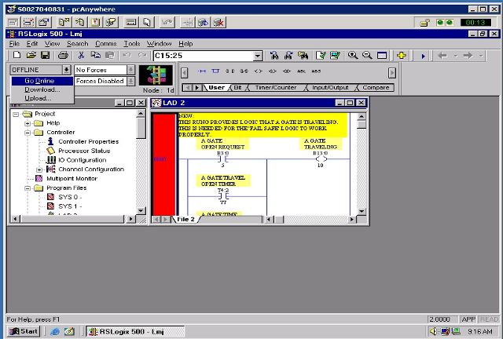Screen dimensions: 503x339
Task: Click the yellow plus icon in toolbar
Action: pyautogui.click(x=402, y=56)
